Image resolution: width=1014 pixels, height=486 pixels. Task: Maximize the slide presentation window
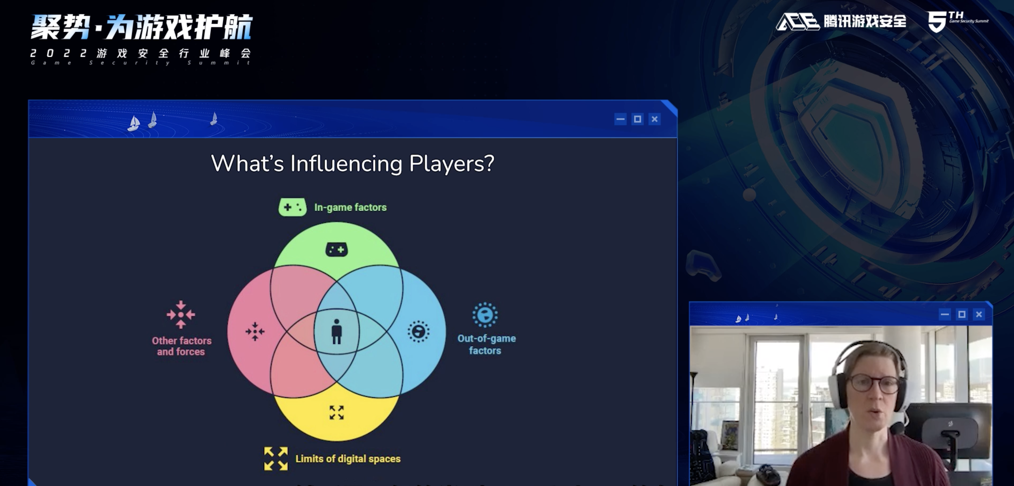point(637,119)
